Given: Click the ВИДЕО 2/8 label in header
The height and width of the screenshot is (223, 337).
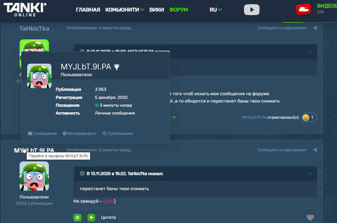Looking at the screenshot, I should coord(327,9).
